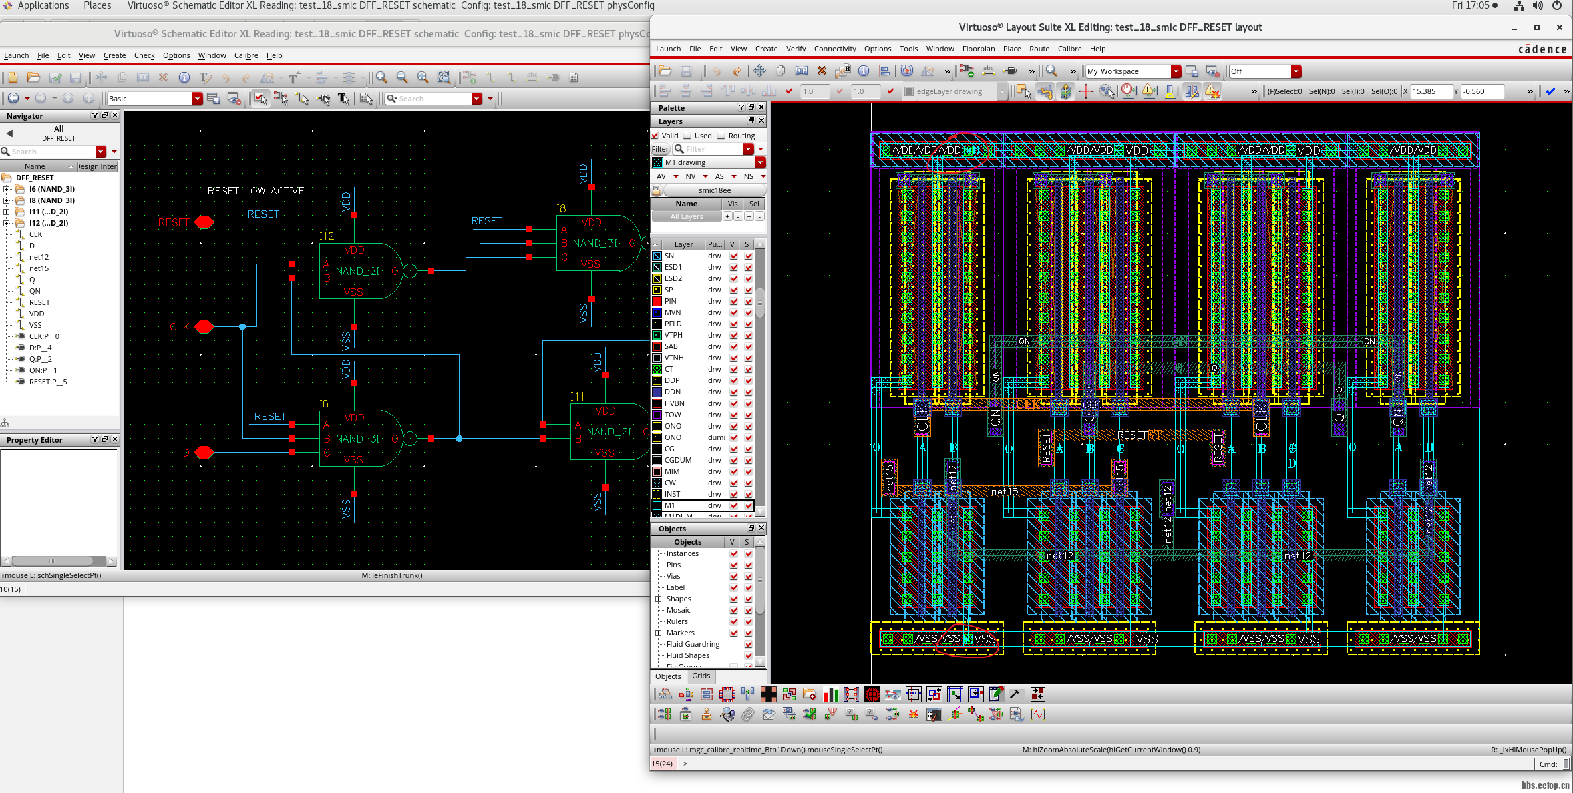Open the M1 drawing layer dropdown
The height and width of the screenshot is (793, 1573).
(x=760, y=163)
